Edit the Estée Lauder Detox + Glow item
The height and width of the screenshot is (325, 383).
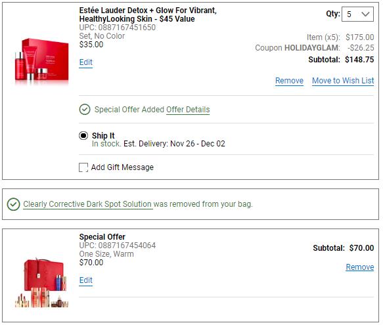[x=86, y=62]
